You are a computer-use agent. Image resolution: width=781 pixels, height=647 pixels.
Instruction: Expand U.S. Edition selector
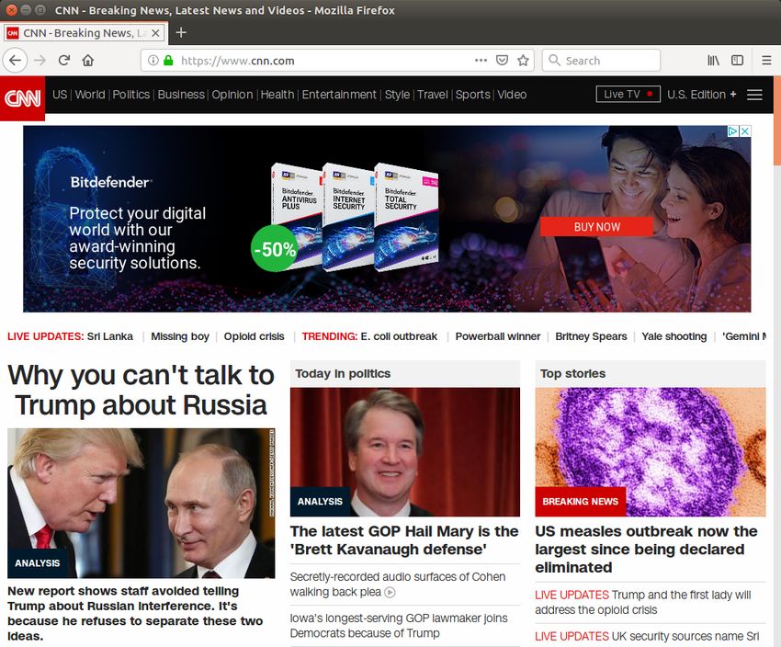(x=701, y=95)
